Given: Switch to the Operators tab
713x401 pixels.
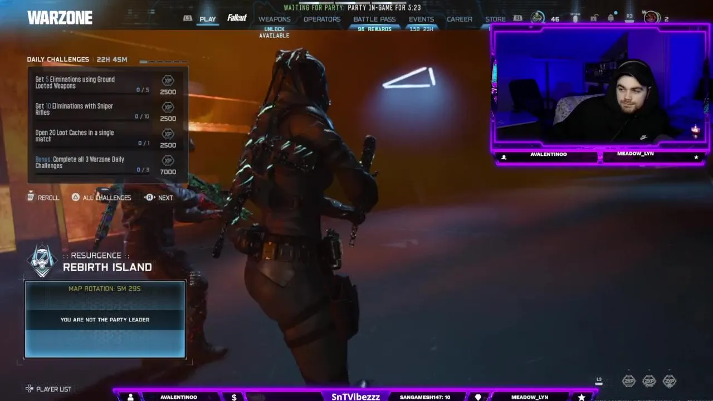Looking at the screenshot, I should tap(322, 19).
